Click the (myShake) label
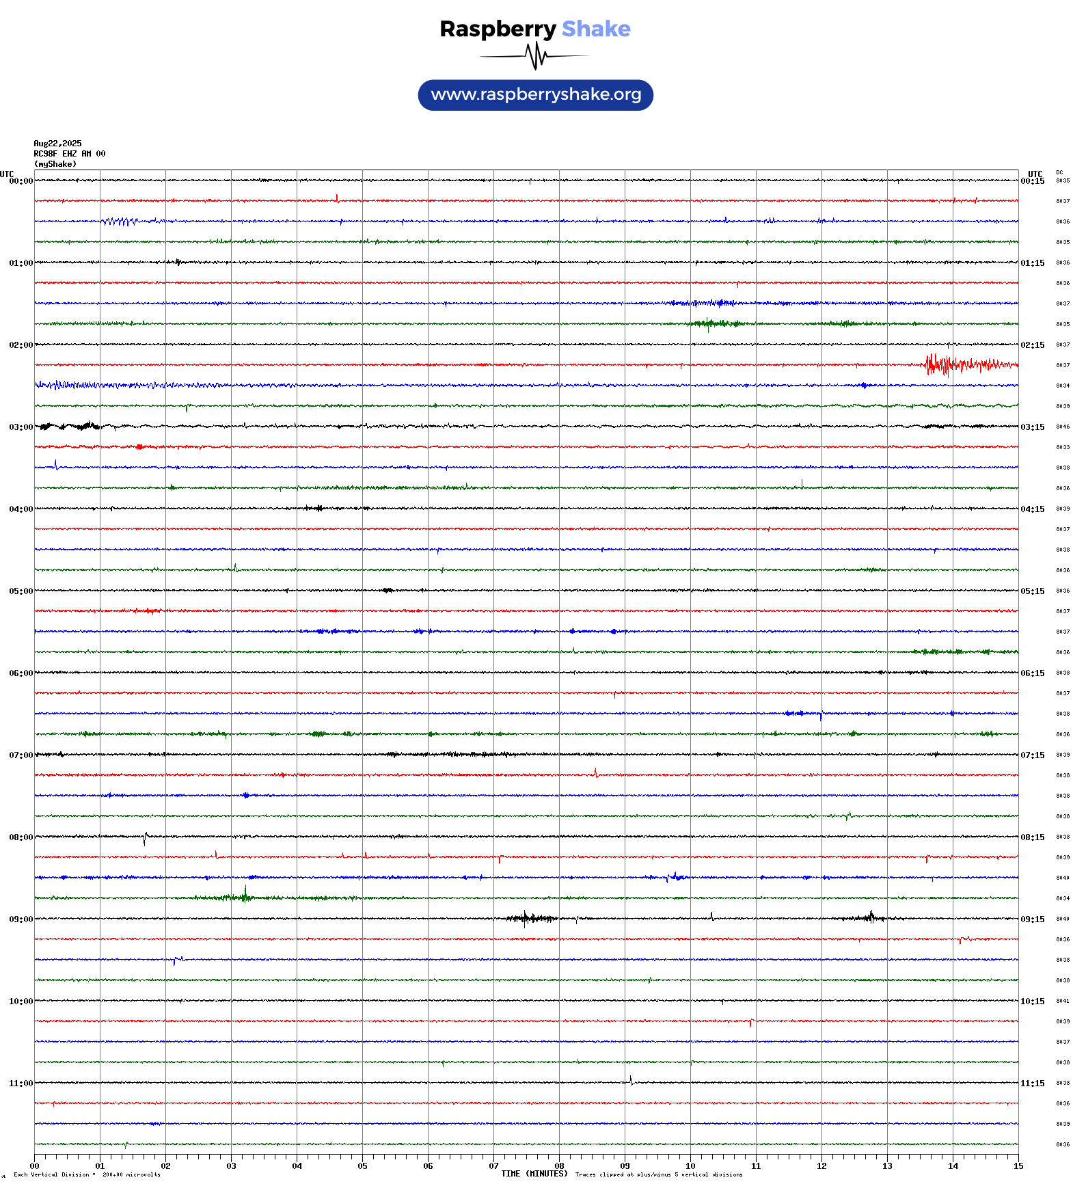 click(55, 164)
